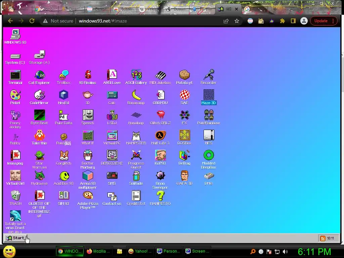This screenshot has height=258, width=344.
Task: Open Yahoo! taskbar item
Action: tap(140, 251)
